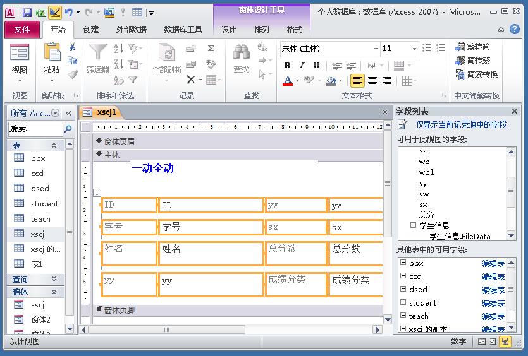Open the 数据库工具 ribbon tab
The image size is (528, 356).
[183, 29]
